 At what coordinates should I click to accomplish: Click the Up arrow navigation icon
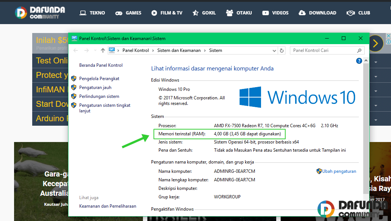tap(103, 50)
